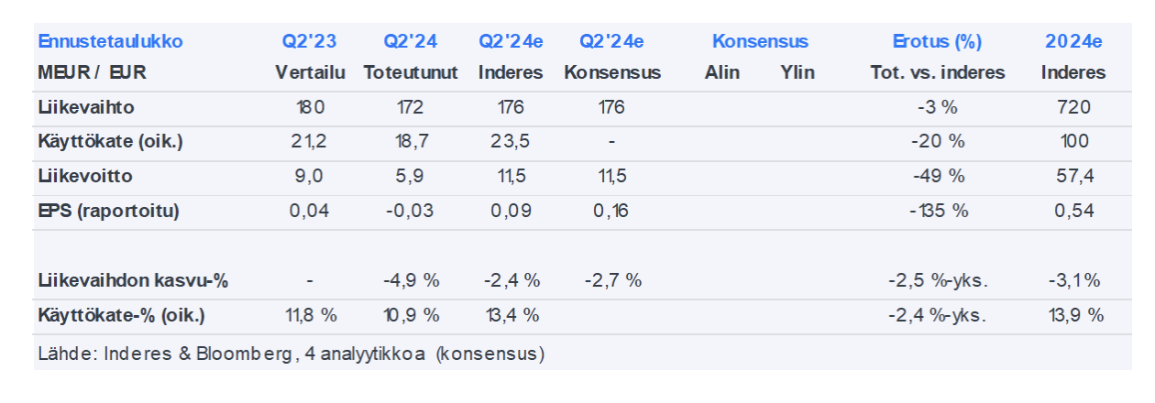Image resolution: width=1155 pixels, height=403 pixels.
Task: Click the Alin column subheader
Action: [x=721, y=72]
